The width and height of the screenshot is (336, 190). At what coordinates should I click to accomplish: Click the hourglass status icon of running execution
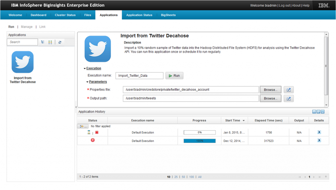(89, 132)
